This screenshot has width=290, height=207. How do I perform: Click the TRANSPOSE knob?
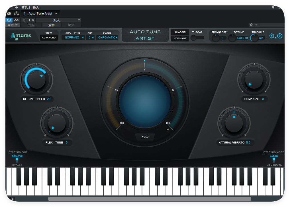[215, 38]
